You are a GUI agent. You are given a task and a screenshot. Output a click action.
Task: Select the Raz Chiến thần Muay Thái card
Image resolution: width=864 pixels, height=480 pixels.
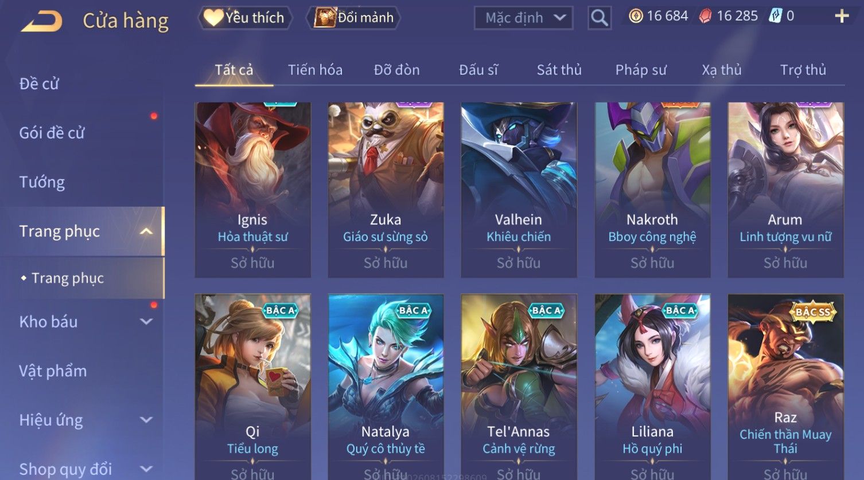(785, 387)
